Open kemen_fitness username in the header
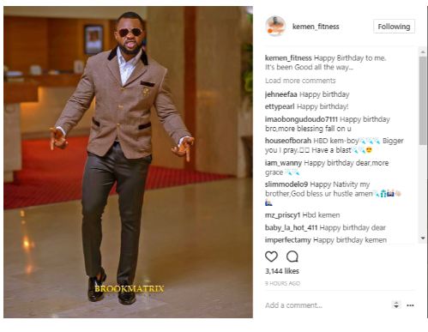This screenshot has width=428, height=332. [316, 27]
